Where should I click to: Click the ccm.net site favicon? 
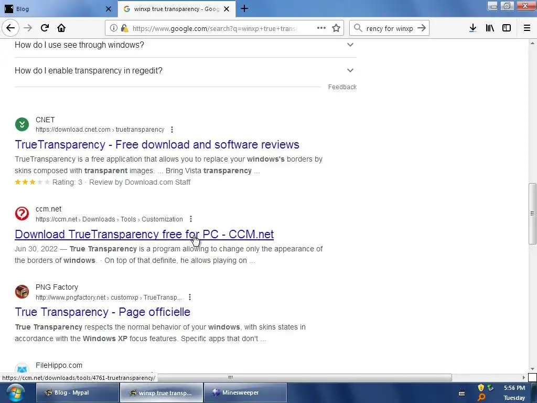point(22,214)
